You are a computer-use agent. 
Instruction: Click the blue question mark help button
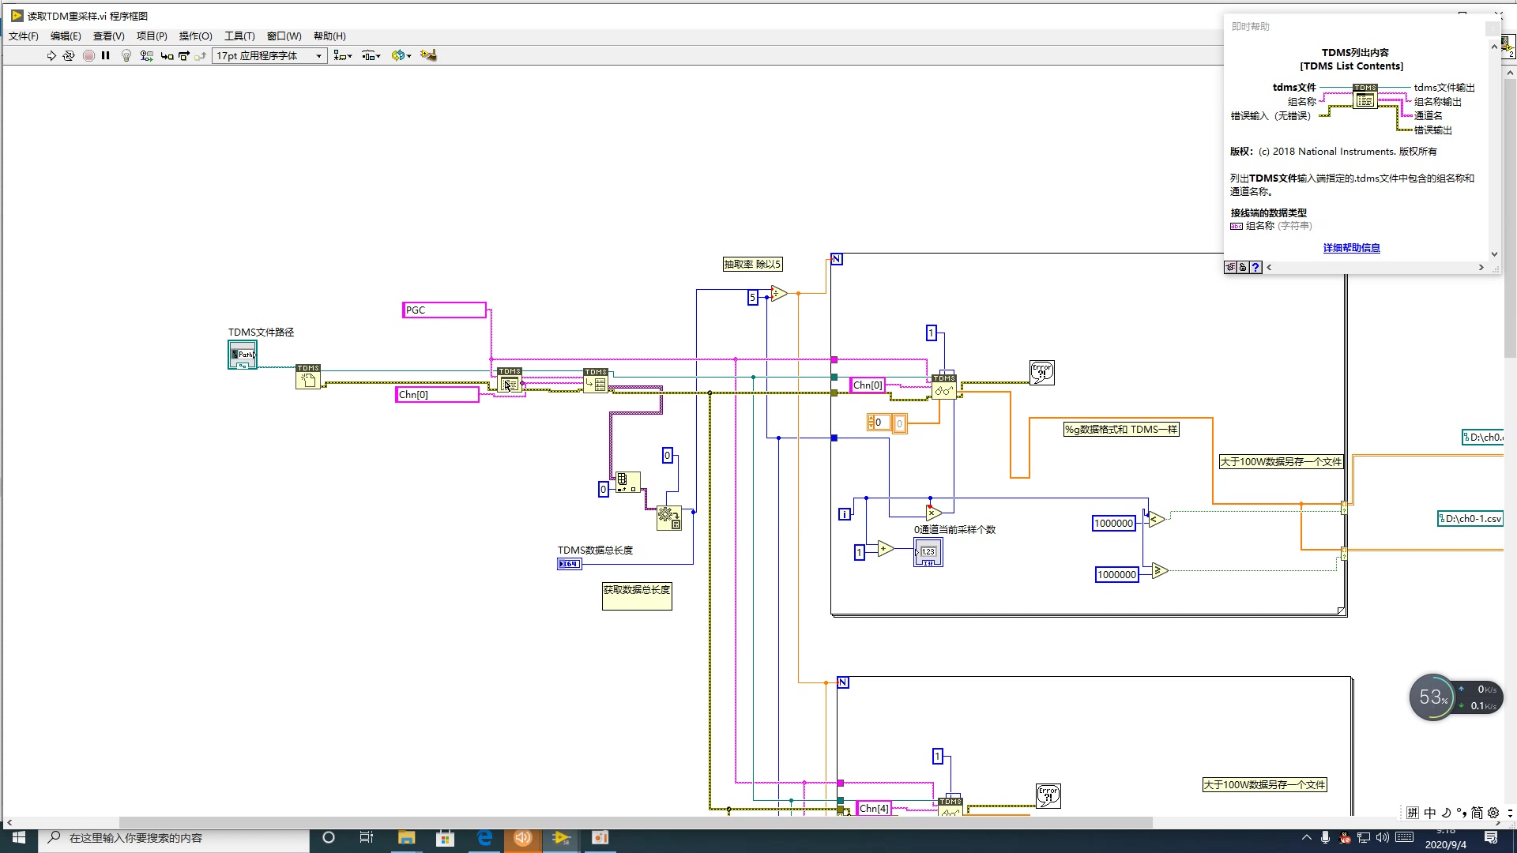coord(1255,267)
